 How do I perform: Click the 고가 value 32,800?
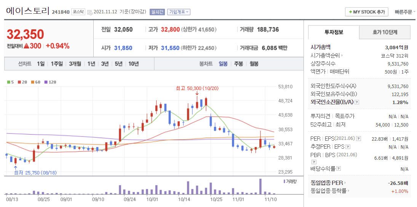coord(170,29)
